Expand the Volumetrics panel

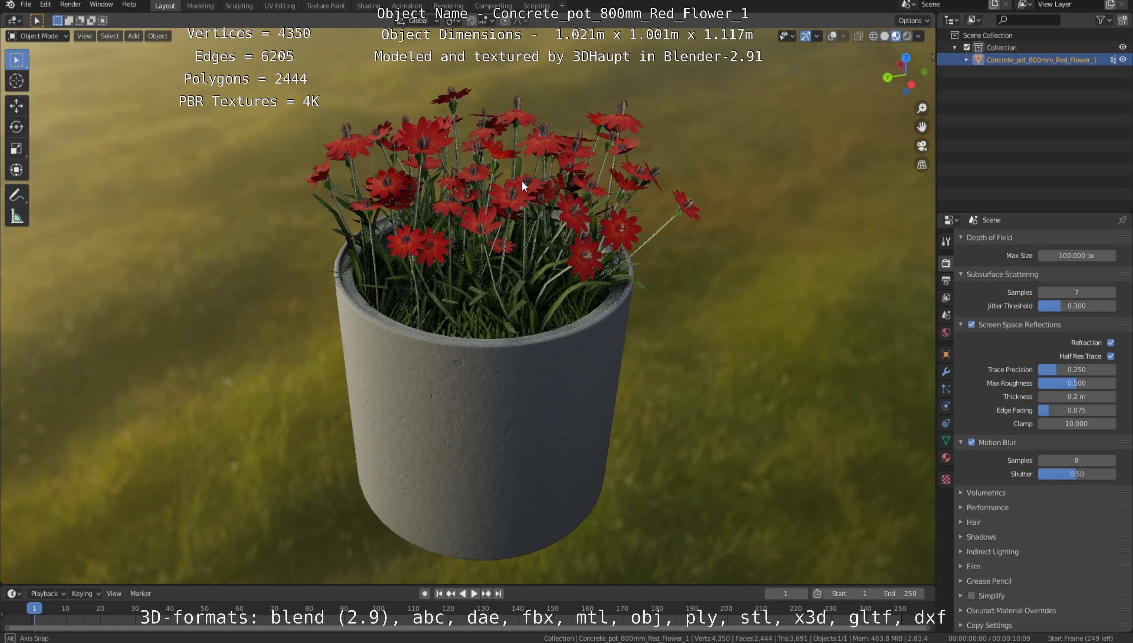986,493
